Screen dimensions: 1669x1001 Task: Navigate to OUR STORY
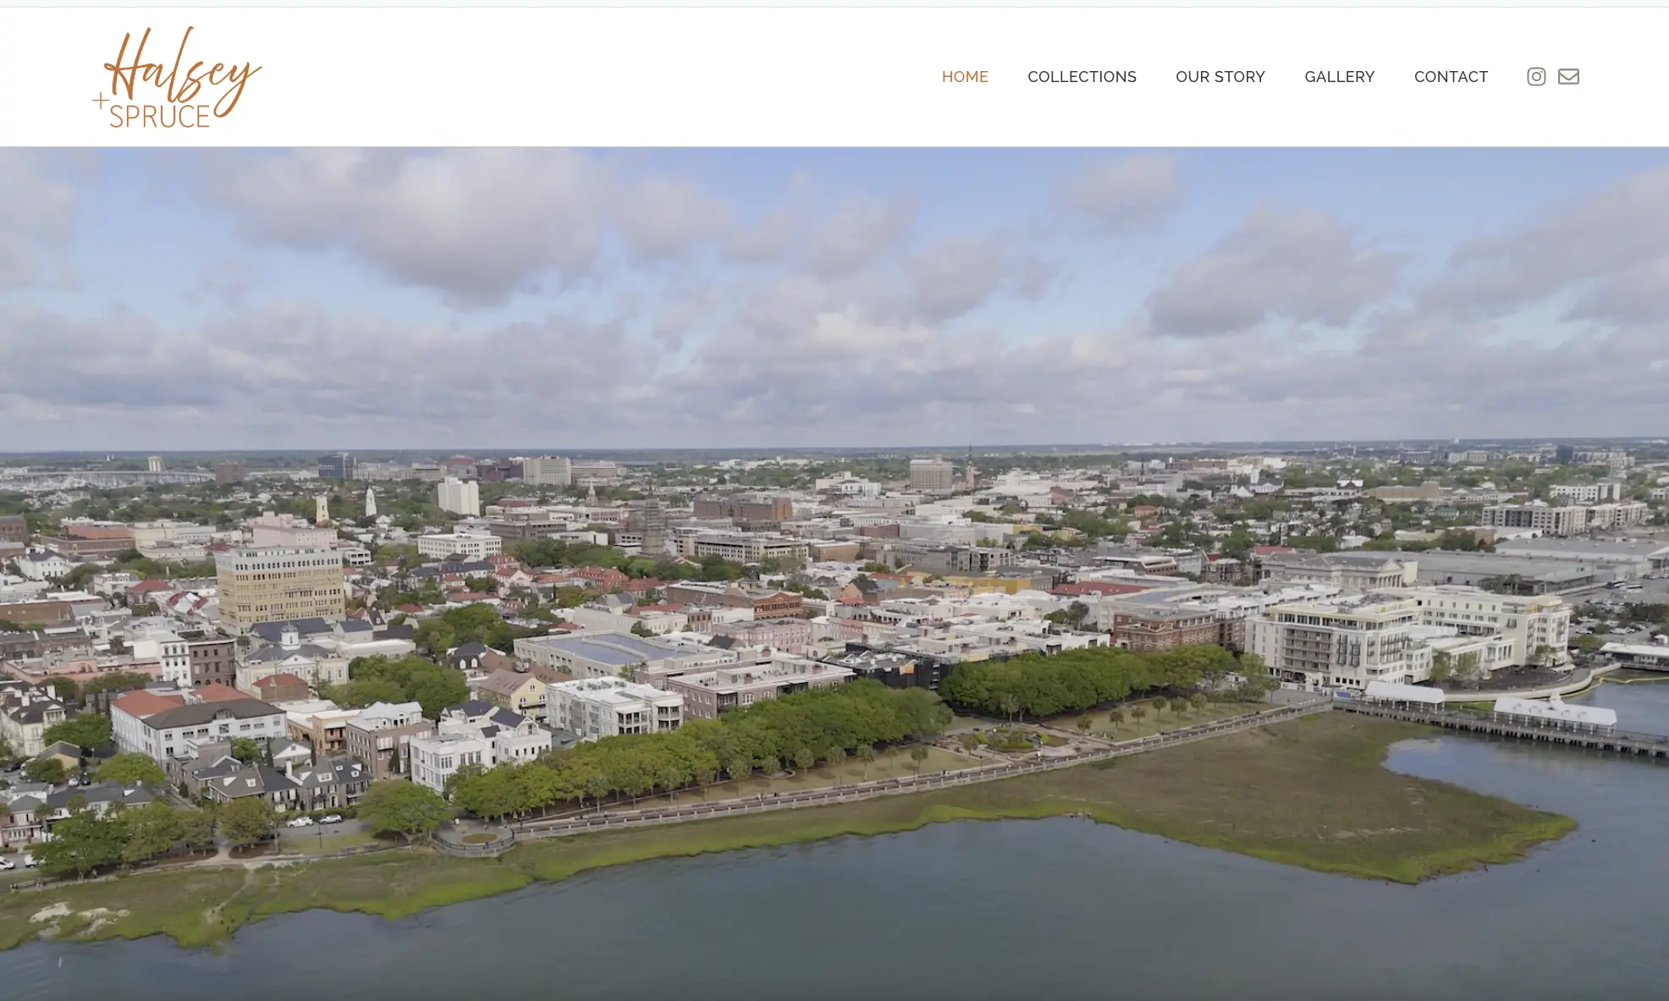click(1220, 77)
